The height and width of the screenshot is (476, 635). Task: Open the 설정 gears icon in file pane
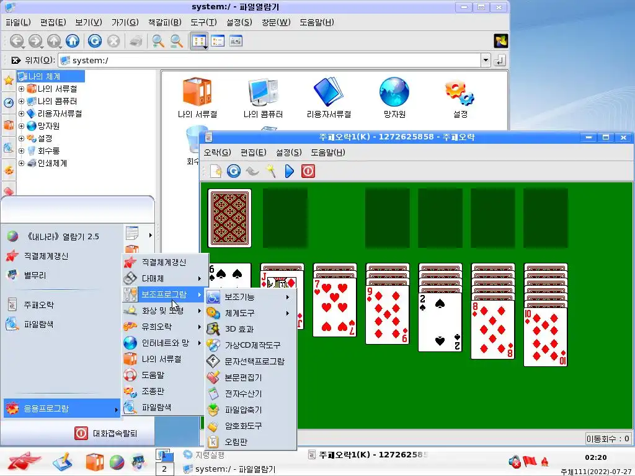(x=460, y=98)
